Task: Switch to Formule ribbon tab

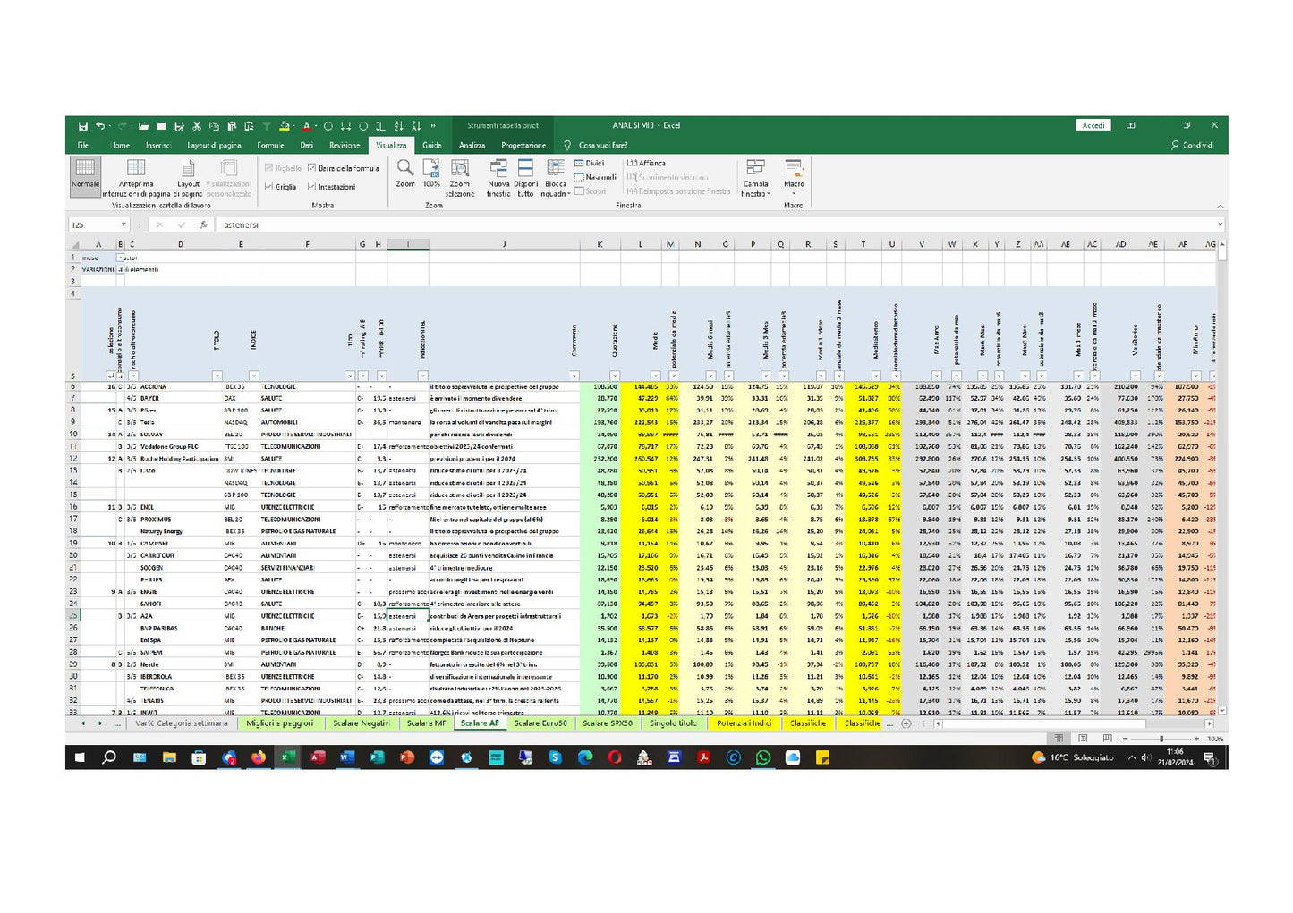Action: pyautogui.click(x=270, y=145)
